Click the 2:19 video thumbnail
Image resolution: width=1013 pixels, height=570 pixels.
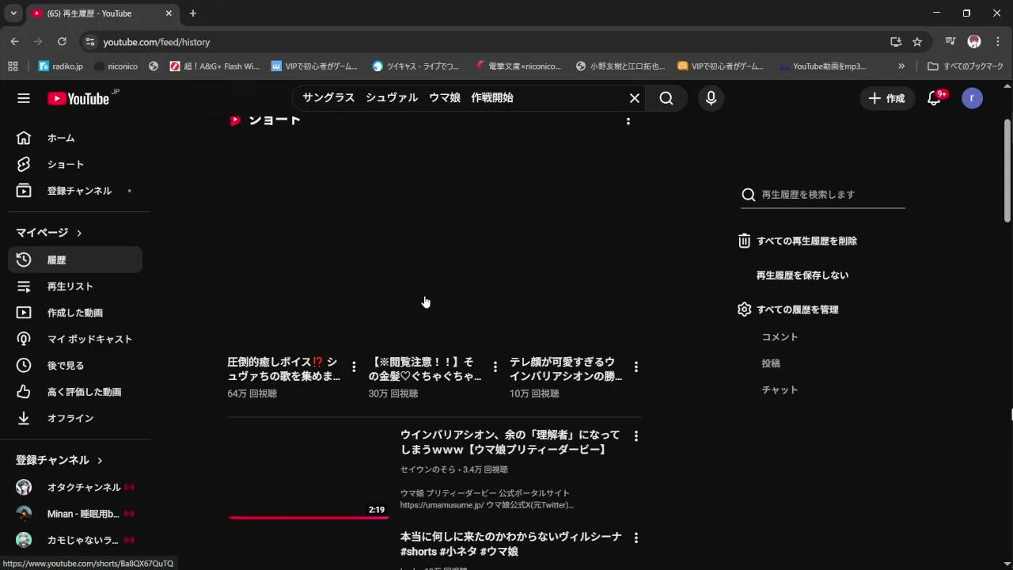point(308,473)
